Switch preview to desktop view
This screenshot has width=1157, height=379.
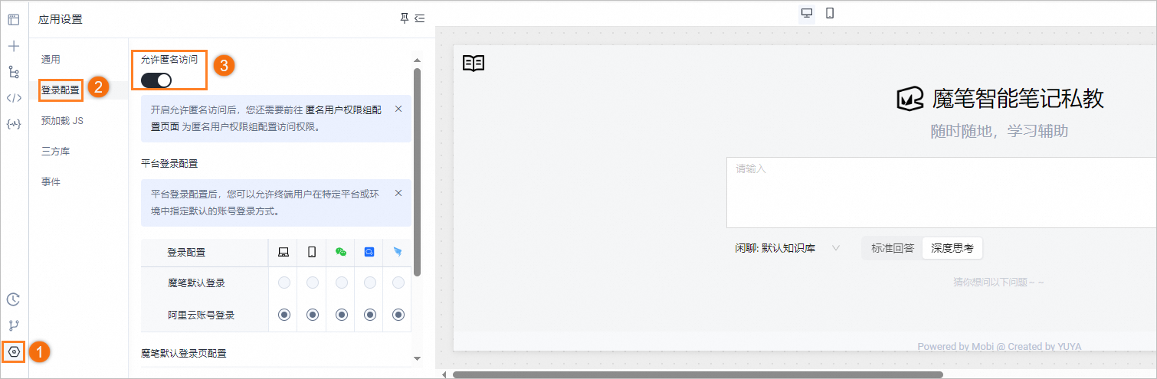(807, 13)
